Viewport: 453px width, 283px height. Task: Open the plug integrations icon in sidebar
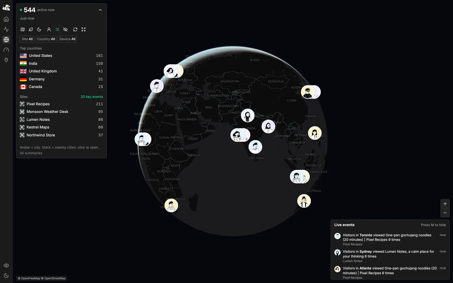[x=6, y=60]
